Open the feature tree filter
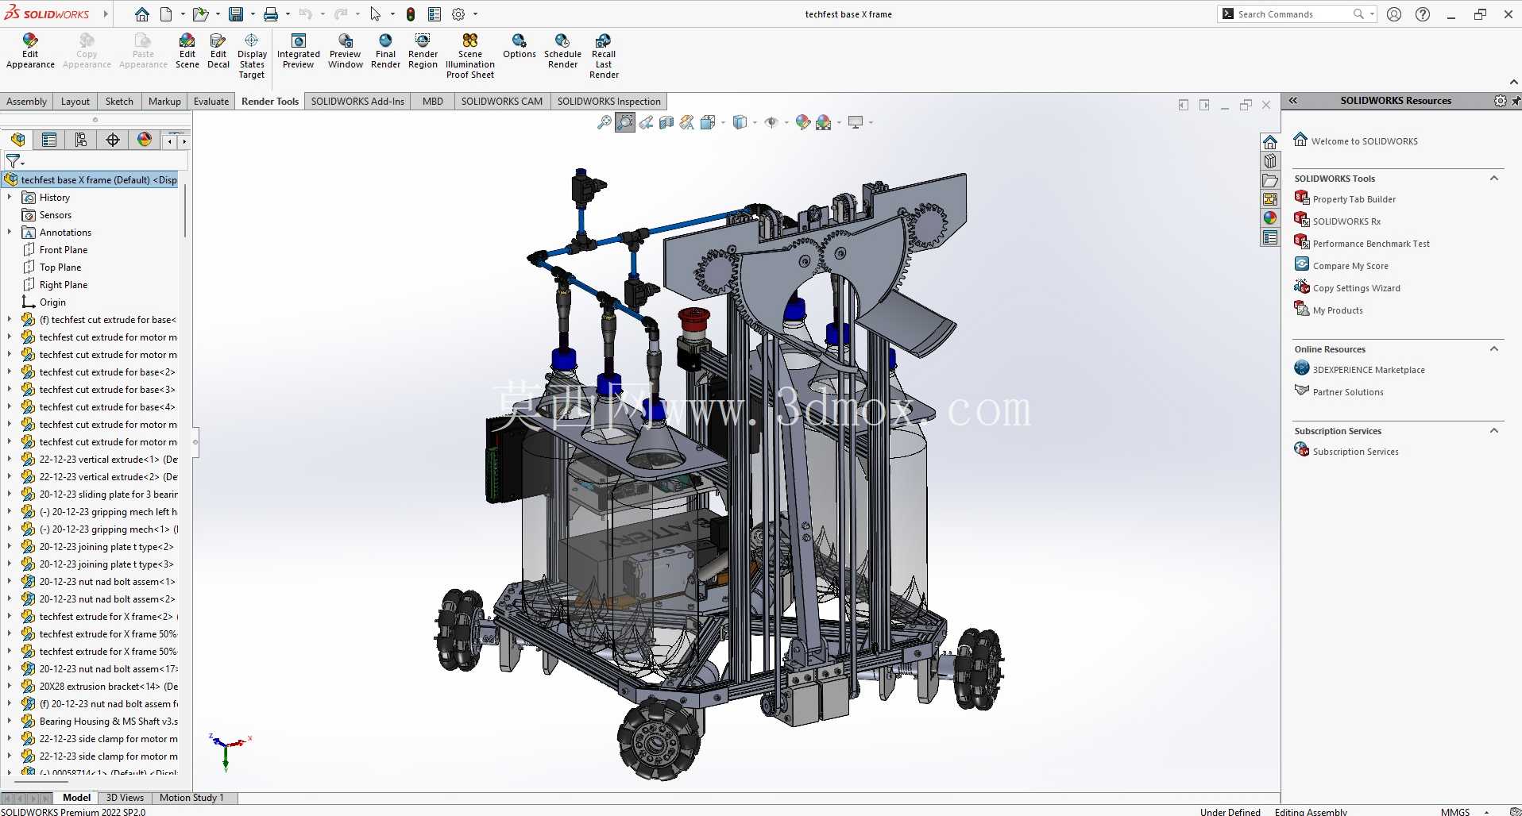 (x=14, y=161)
